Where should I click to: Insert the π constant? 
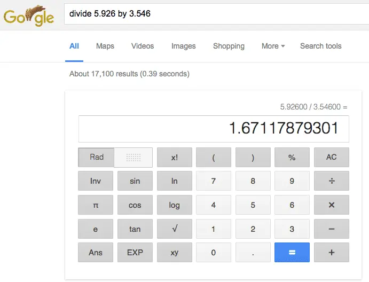coord(96,205)
